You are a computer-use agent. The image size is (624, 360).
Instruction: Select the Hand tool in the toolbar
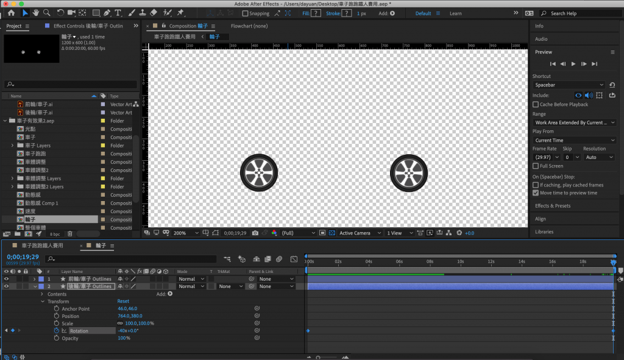(36, 13)
